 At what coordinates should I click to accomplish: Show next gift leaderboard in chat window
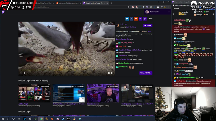click(214, 14)
